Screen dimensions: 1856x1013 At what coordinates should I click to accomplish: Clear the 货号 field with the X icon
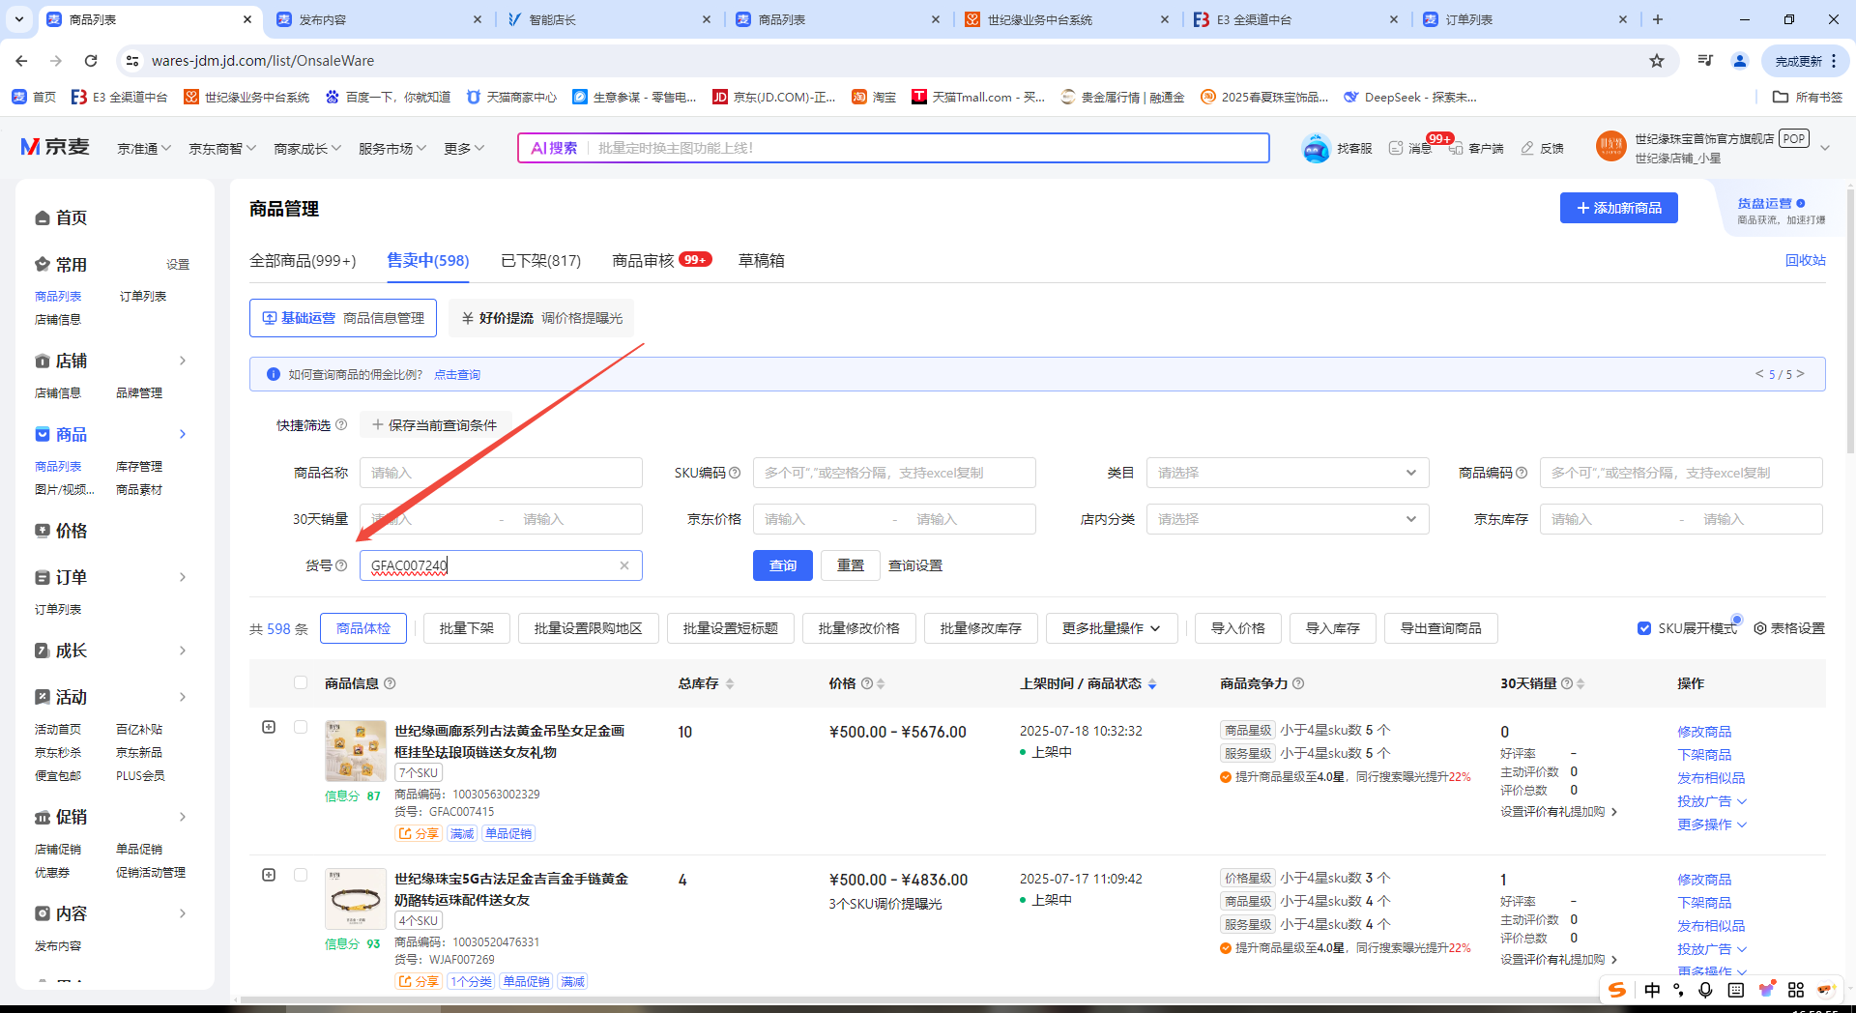pyautogui.click(x=624, y=565)
